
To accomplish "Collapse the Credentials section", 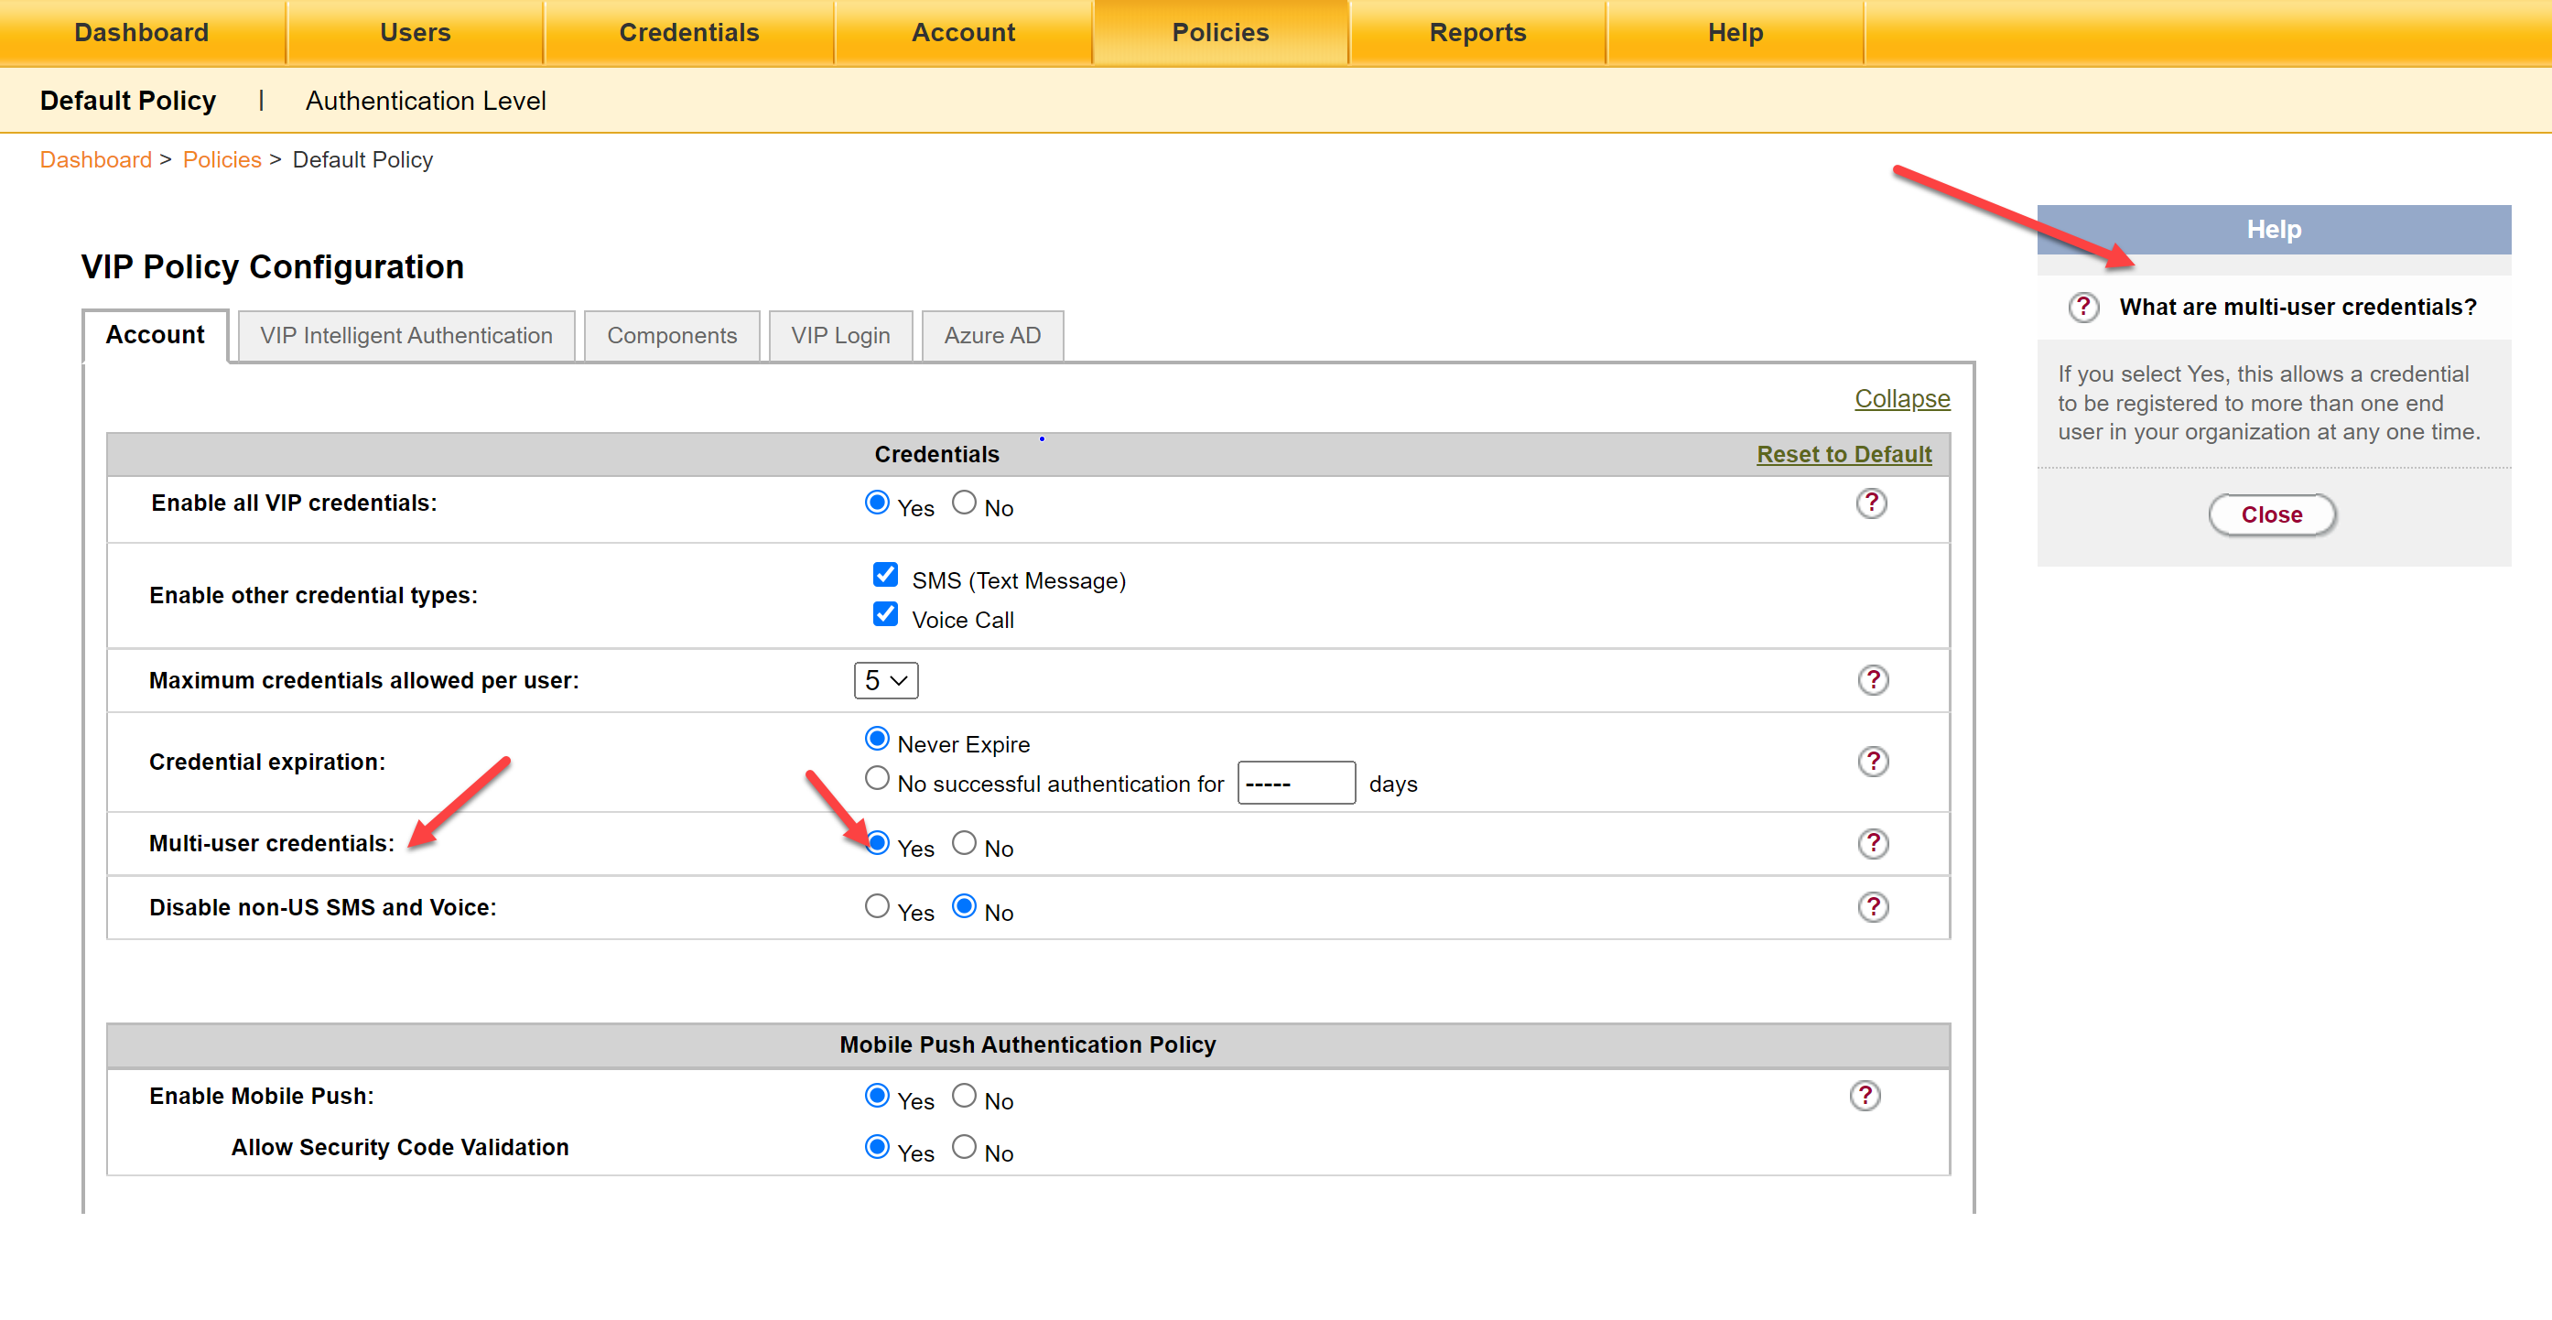I will pyautogui.click(x=1901, y=398).
